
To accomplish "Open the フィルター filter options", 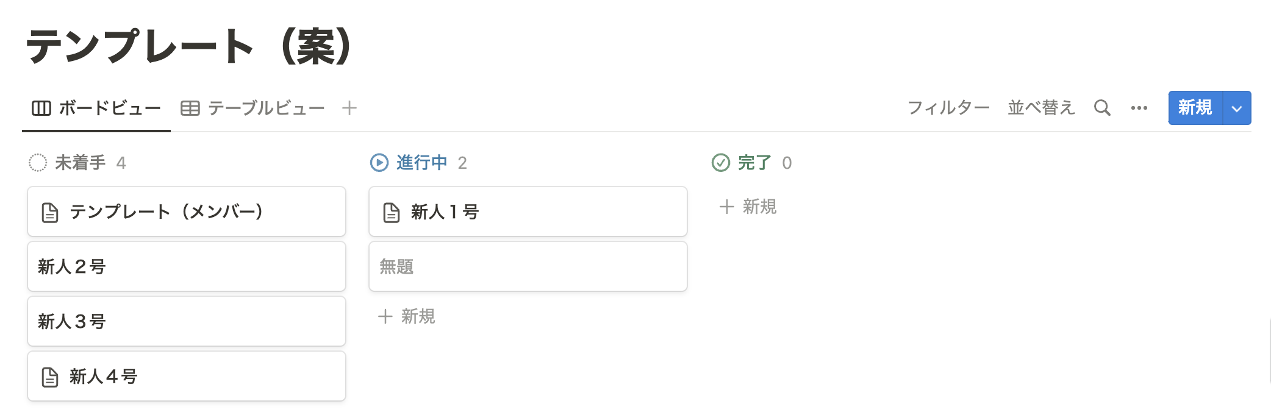I will [x=948, y=108].
